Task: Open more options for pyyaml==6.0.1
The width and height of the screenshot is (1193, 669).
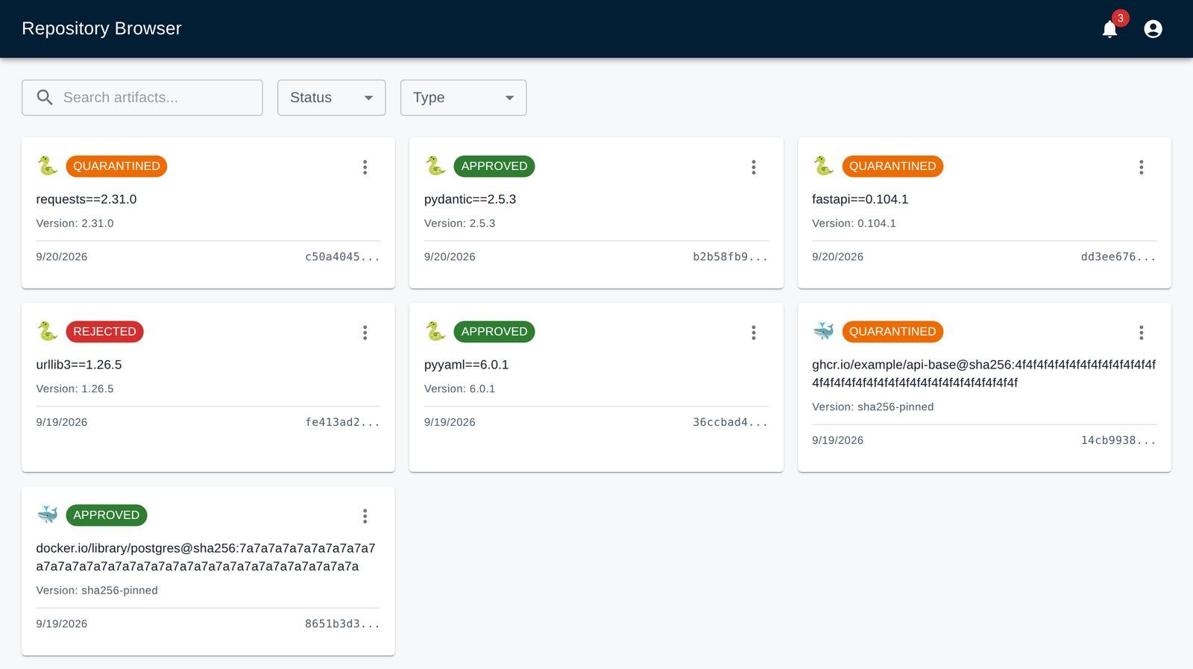Action: pyautogui.click(x=753, y=333)
